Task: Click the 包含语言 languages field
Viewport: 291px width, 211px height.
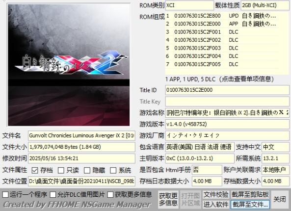Action: pos(200,147)
